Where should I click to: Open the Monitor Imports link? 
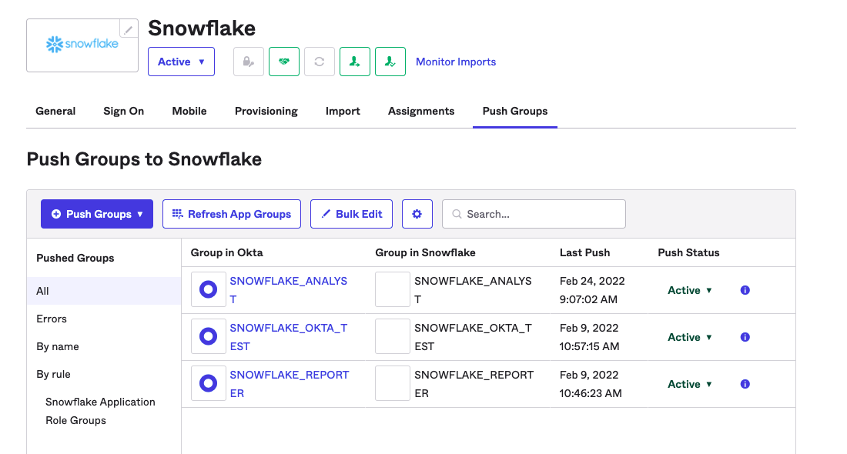coord(455,62)
